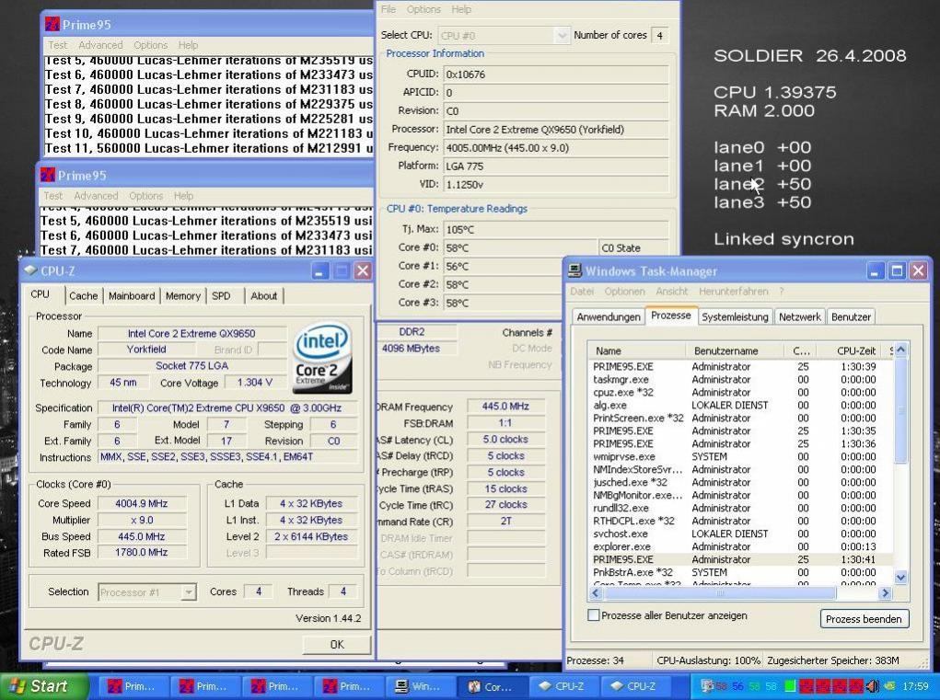
Task: Switch to the Systemleistung tab
Action: point(735,316)
